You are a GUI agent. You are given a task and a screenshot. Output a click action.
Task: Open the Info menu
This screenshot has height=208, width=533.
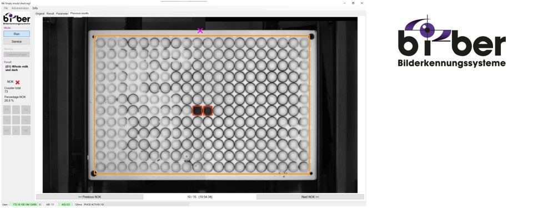click(x=35, y=8)
